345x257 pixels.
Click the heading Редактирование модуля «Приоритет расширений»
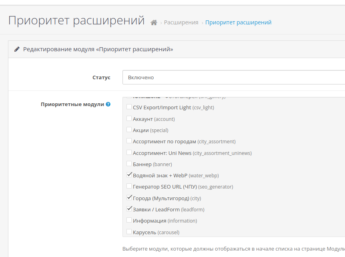pyautogui.click(x=98, y=49)
